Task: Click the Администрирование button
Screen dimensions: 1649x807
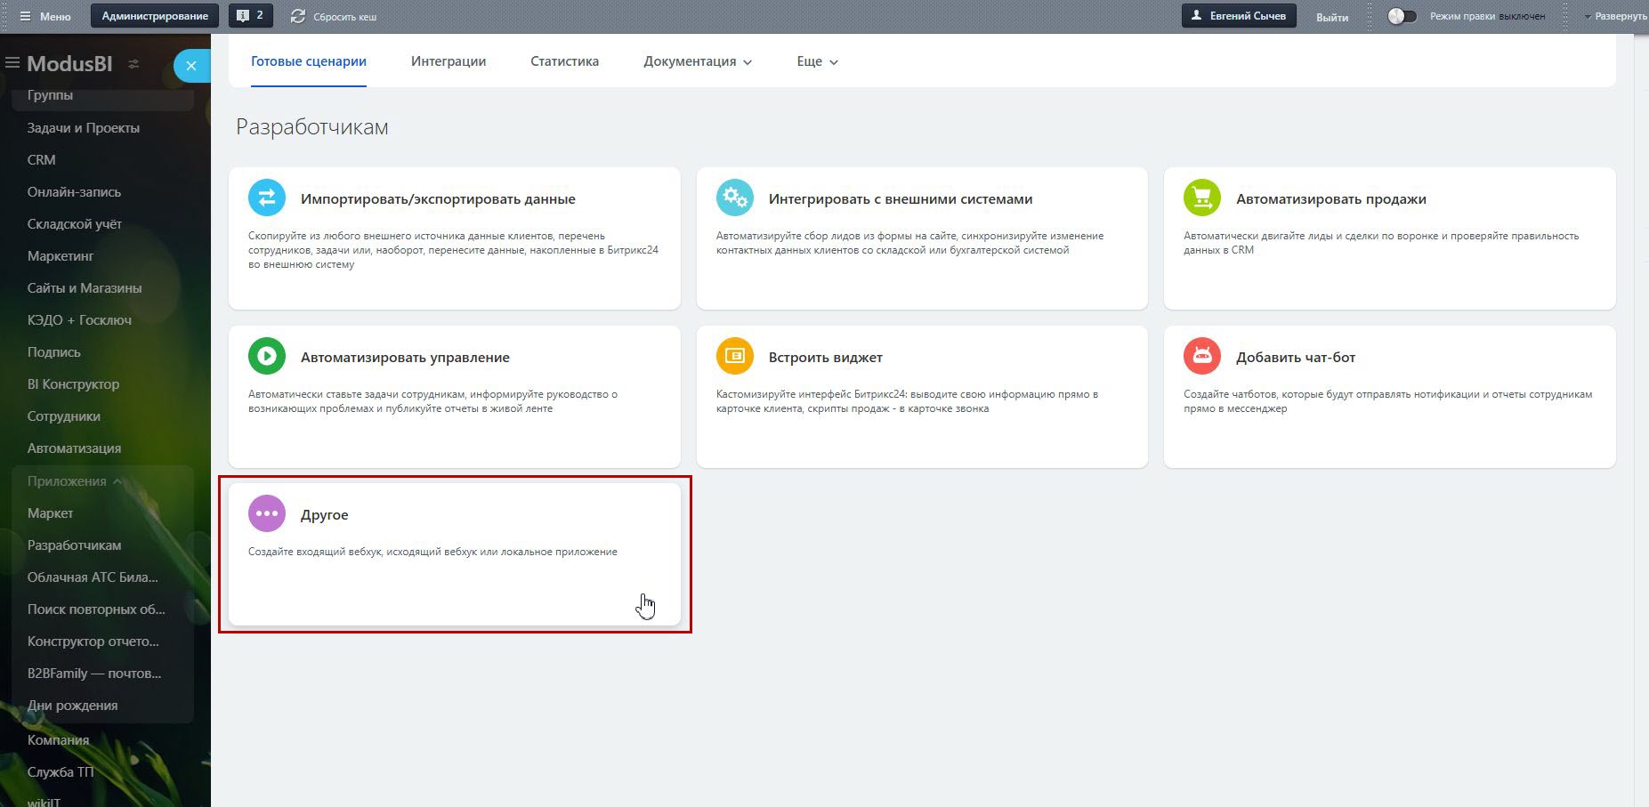Action: click(x=155, y=16)
